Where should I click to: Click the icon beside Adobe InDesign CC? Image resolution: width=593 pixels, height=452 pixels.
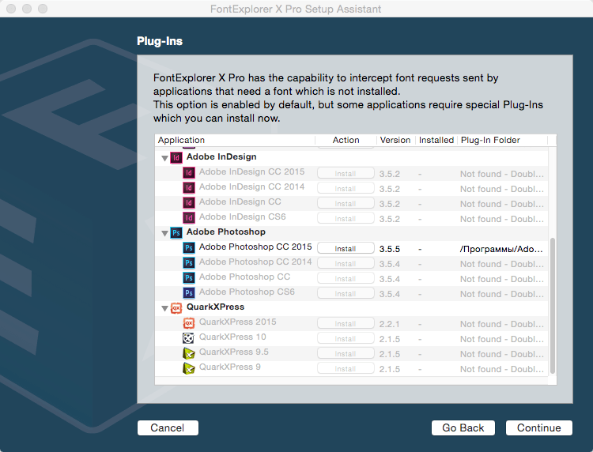coord(189,202)
